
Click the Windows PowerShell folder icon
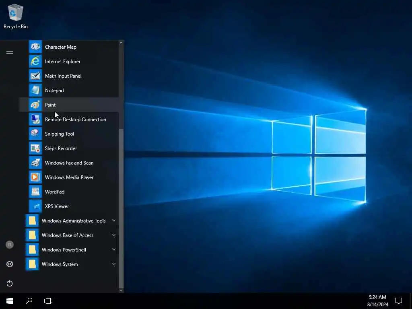[32, 249]
